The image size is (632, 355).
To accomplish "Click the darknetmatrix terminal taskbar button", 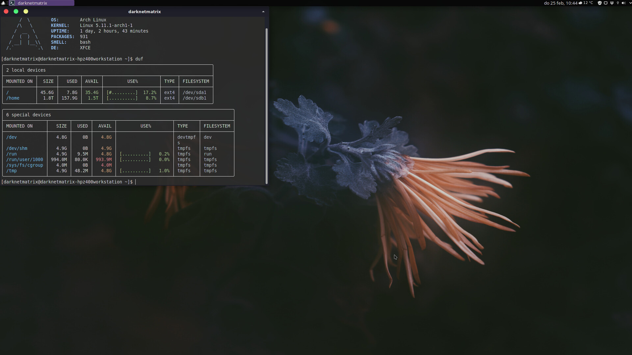I will click(x=41, y=3).
